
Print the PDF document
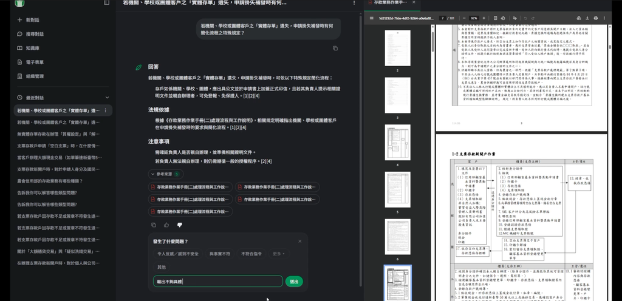[x=596, y=18]
